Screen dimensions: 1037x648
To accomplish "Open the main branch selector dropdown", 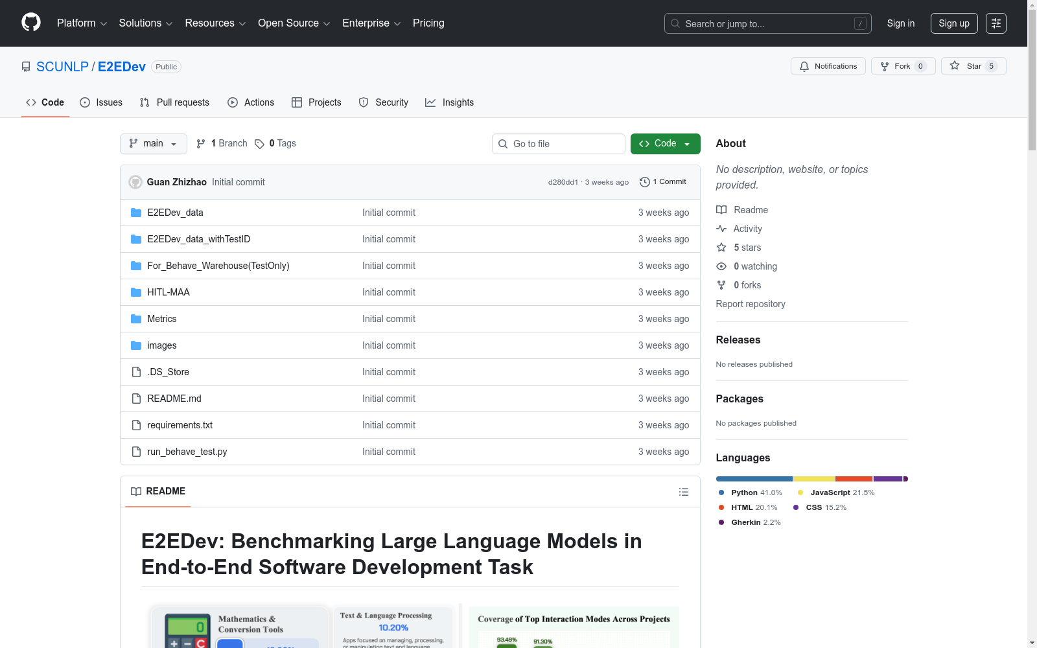I will [x=154, y=144].
